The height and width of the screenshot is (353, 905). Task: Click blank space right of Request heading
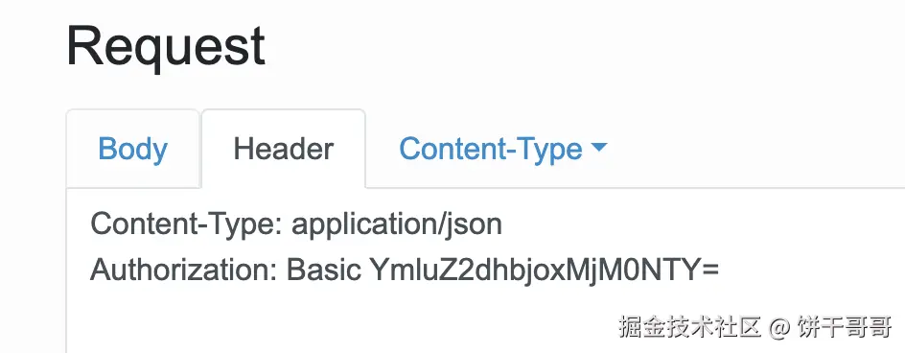(x=577, y=46)
